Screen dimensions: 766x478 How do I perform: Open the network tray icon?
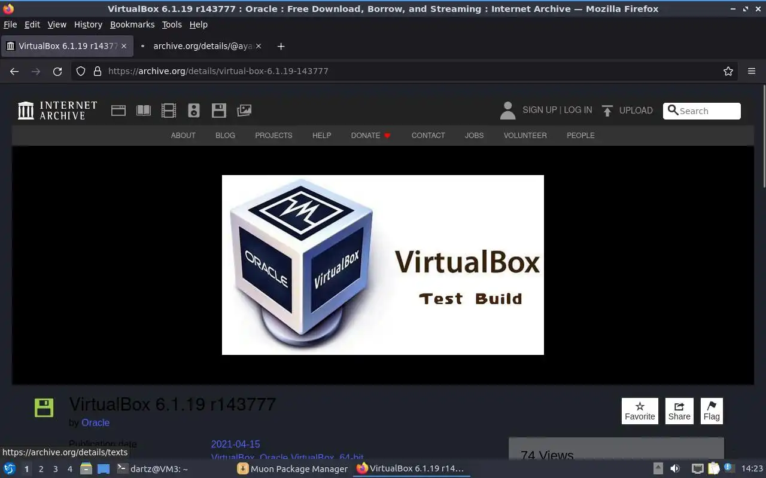click(x=697, y=469)
